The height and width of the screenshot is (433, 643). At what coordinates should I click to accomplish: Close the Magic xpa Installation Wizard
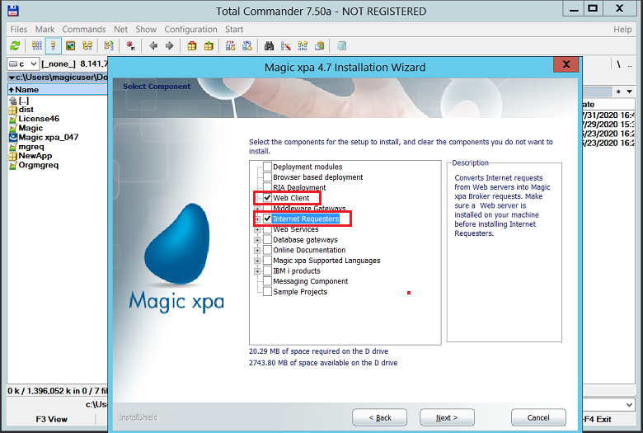click(566, 64)
